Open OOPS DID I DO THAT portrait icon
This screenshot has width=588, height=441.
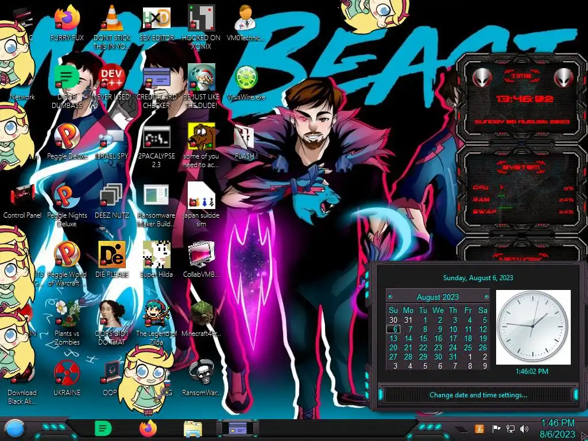point(112,314)
